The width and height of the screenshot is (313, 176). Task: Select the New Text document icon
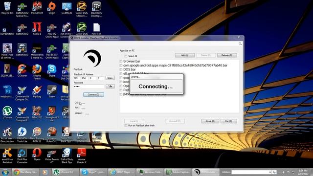(x=96, y=29)
